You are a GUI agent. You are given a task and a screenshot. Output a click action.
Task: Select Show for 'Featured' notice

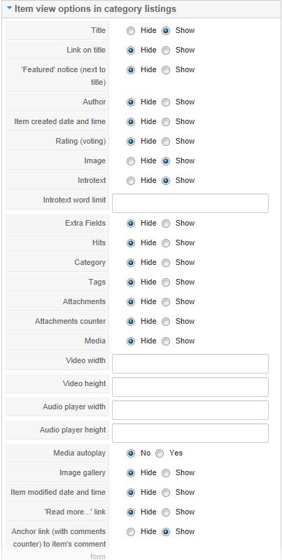point(166,70)
